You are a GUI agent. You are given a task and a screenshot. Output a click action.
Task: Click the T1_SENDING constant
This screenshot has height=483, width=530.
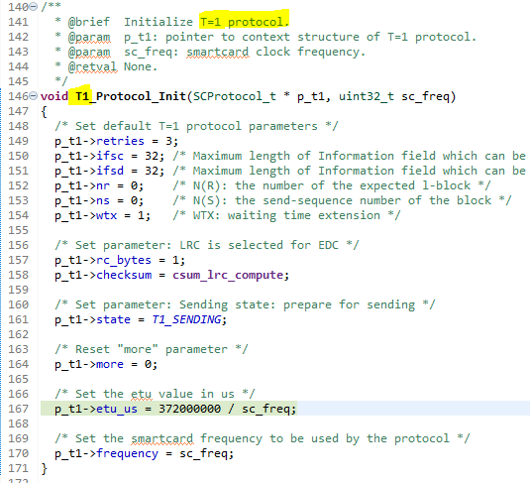186,319
